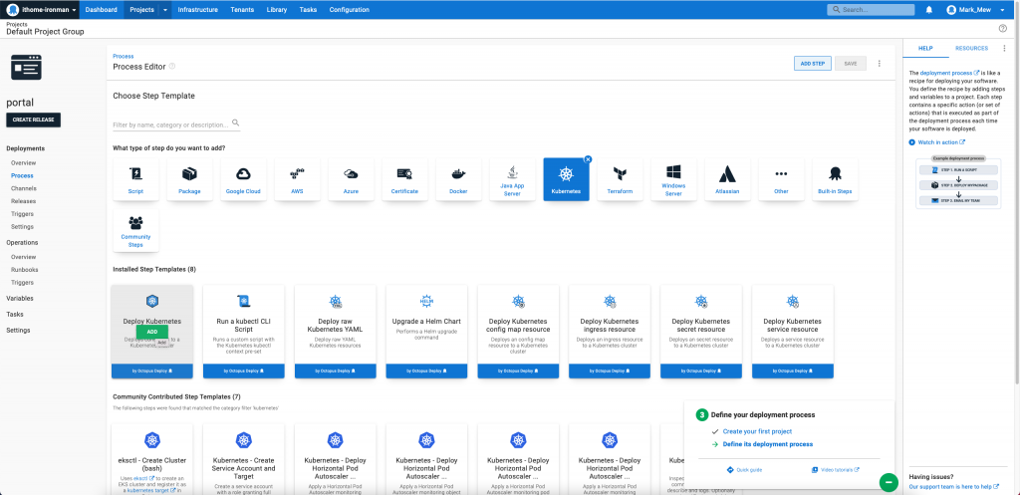Pick the Google Cloud step type
1020x495 pixels.
tap(243, 179)
